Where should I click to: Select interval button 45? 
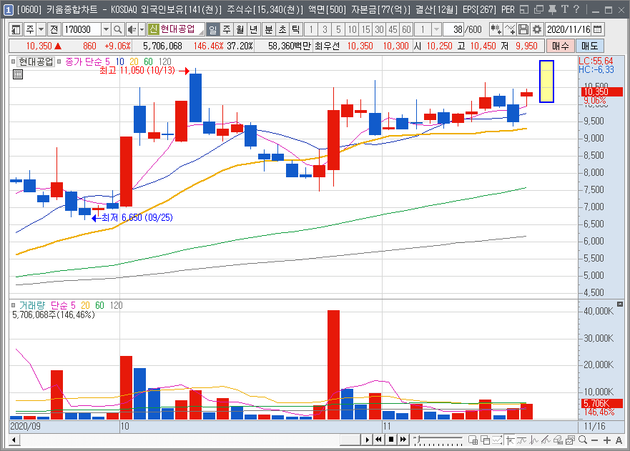point(393,29)
